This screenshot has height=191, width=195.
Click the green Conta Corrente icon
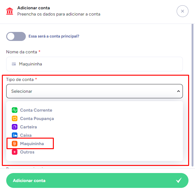pyautogui.click(x=14, y=110)
